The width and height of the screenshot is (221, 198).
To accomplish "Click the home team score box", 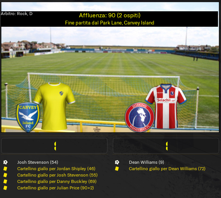I will [54, 146].
